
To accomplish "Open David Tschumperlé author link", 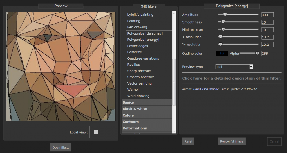I will [206, 89].
